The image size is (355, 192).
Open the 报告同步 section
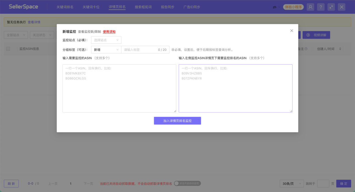[x=168, y=7]
